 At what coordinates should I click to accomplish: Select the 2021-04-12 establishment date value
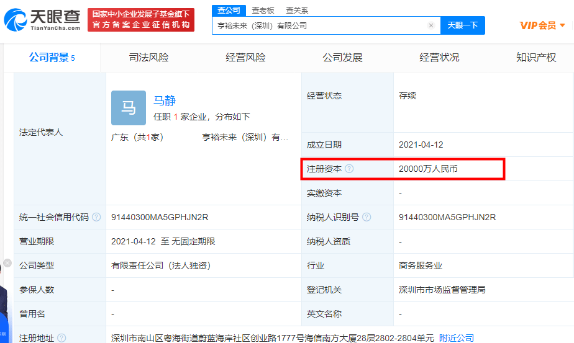pos(421,145)
